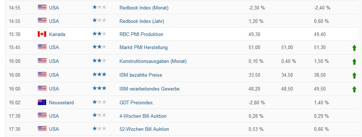
Task: Click the Canada flag icon
Action: click(x=42, y=34)
